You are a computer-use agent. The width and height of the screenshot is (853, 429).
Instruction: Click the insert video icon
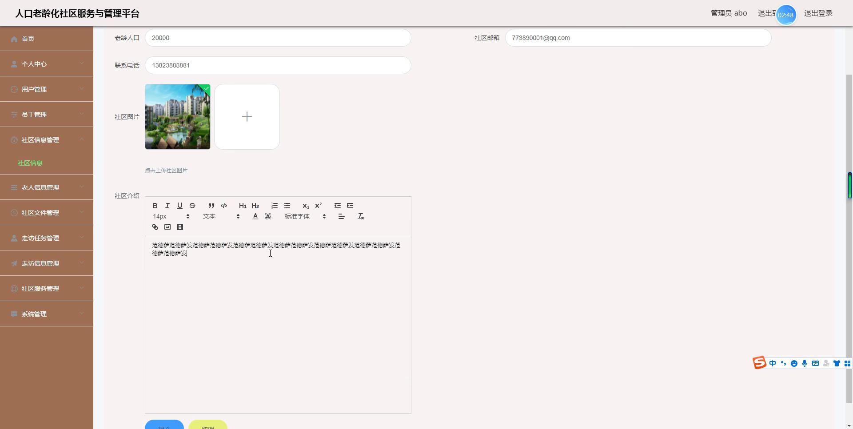(x=180, y=227)
